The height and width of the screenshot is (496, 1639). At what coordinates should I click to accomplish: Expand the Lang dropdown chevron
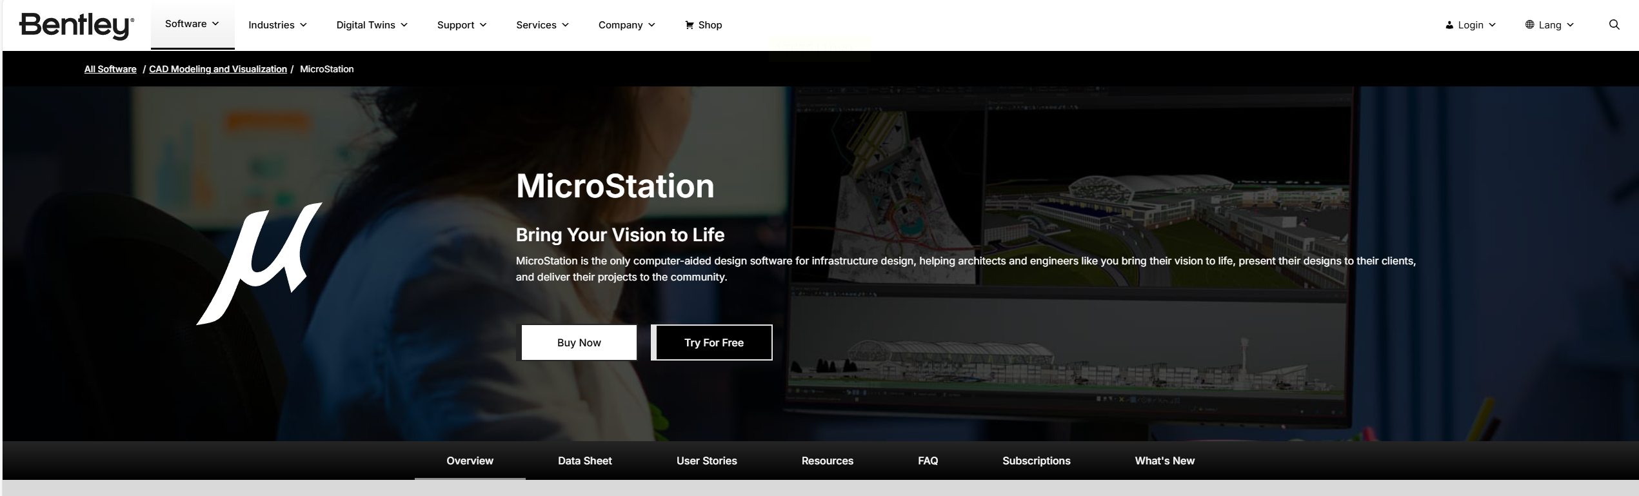coord(1570,25)
